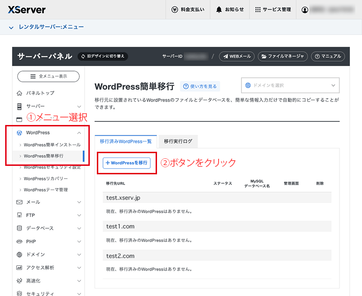Expand the データベース menu chevron
Viewport: 362px width, 296px height.
coord(79,228)
